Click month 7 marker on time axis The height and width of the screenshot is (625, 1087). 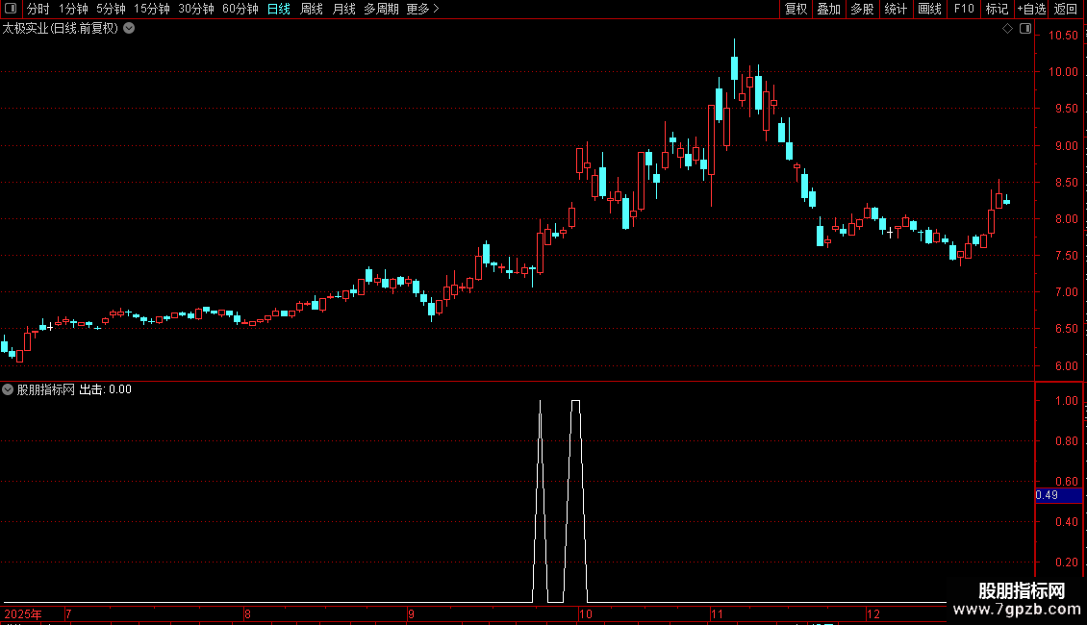coord(68,613)
